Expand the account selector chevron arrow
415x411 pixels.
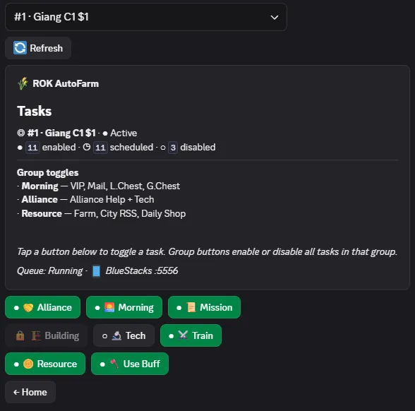pyautogui.click(x=275, y=18)
